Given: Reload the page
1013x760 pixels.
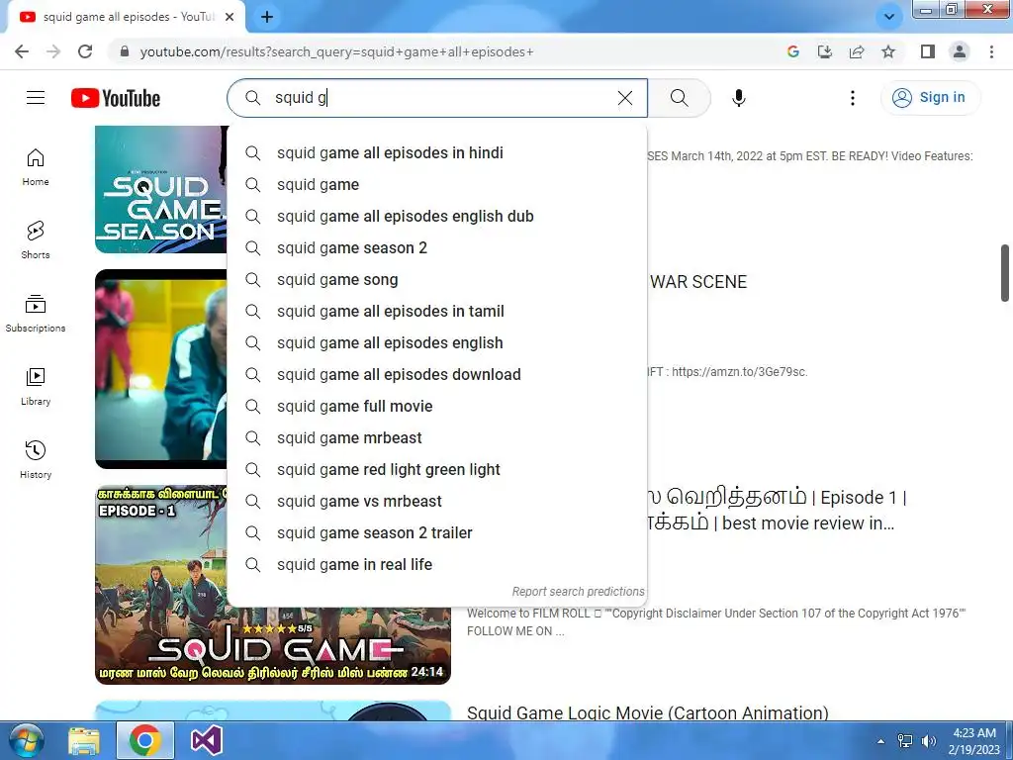Looking at the screenshot, I should [85, 51].
